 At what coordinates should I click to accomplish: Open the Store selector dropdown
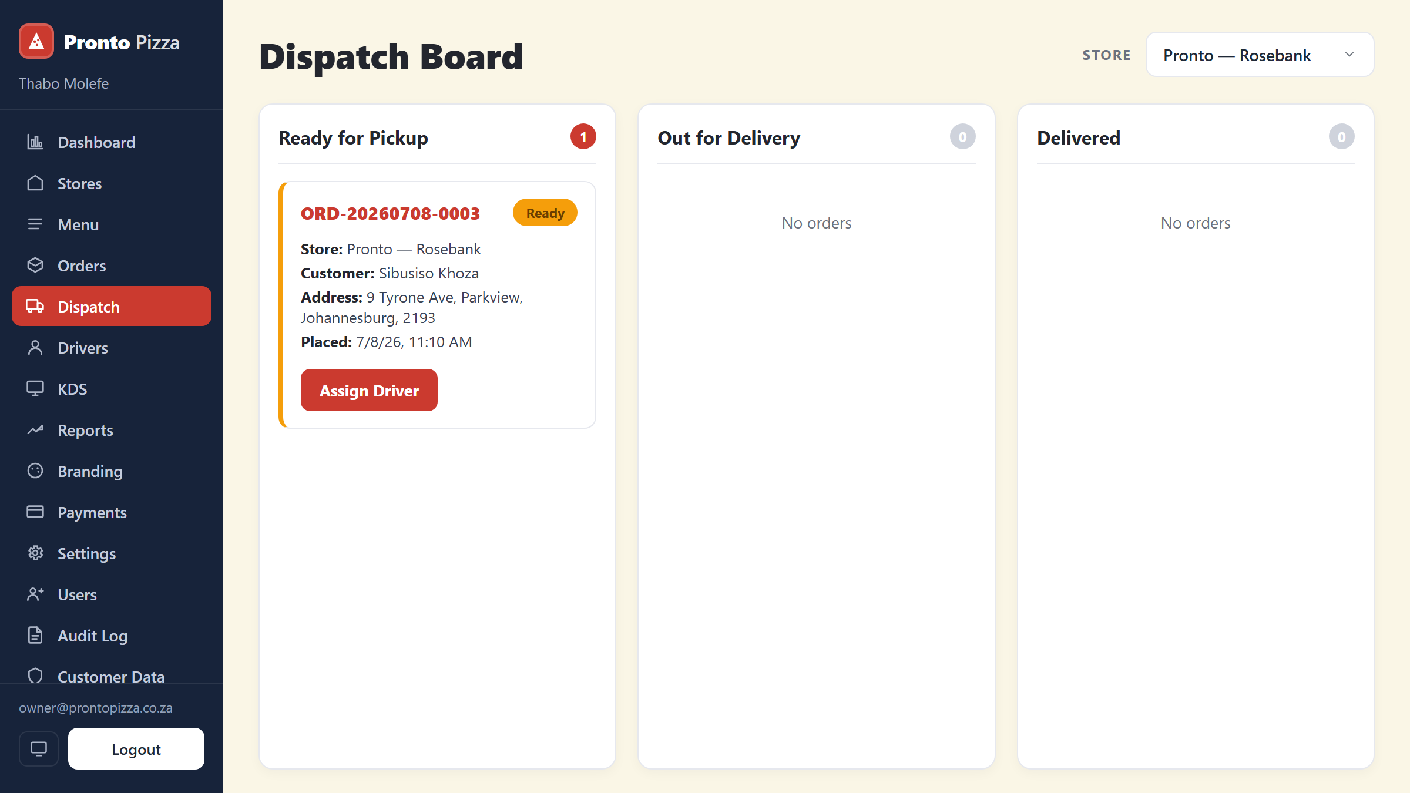[x=1260, y=55]
